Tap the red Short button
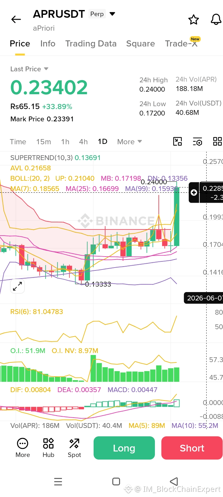 tap(192, 448)
